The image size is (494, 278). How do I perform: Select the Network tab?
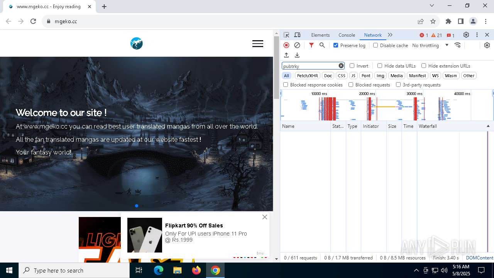click(373, 35)
